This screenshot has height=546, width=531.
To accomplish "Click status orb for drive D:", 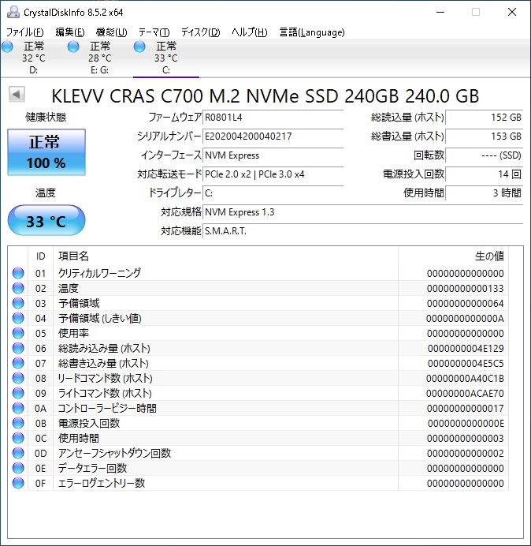I will click(7, 47).
